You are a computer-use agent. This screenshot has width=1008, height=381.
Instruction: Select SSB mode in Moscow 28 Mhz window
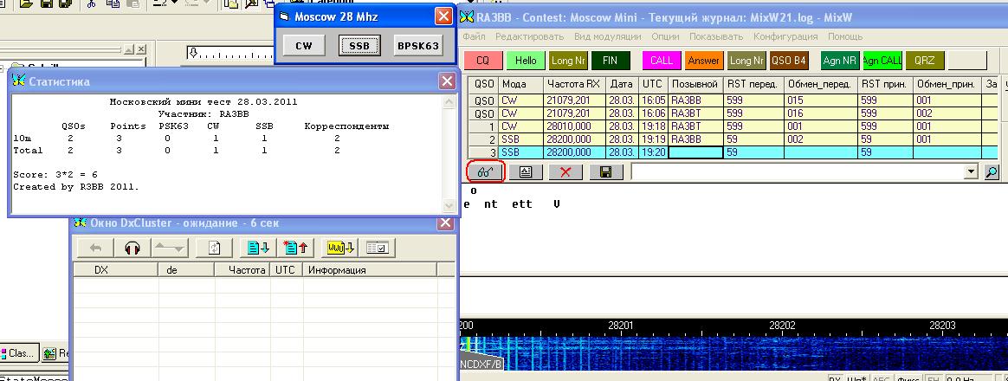click(x=359, y=46)
